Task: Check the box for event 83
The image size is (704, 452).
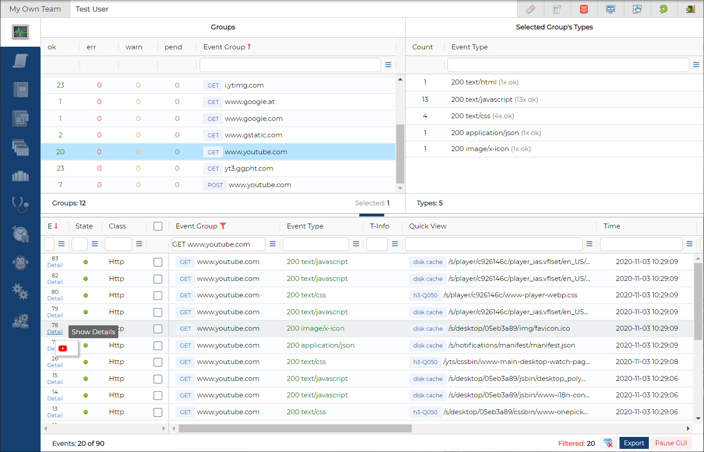Action: pos(158,262)
